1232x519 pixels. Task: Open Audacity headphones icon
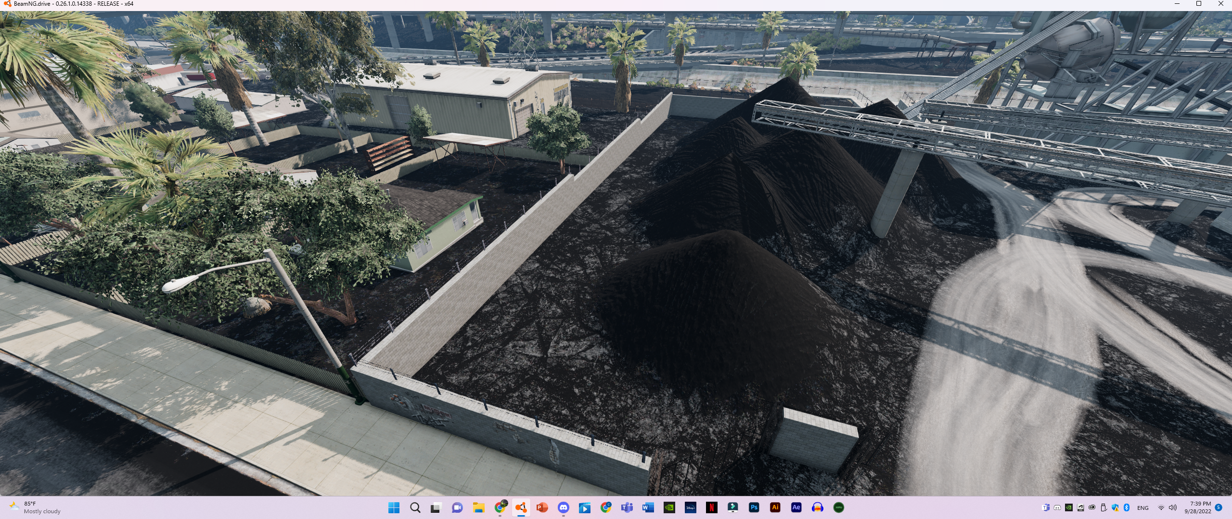click(817, 507)
